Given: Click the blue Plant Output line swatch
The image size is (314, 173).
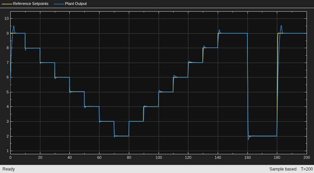Looking at the screenshot, I should [59, 4].
